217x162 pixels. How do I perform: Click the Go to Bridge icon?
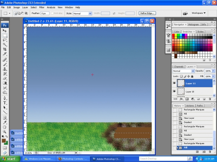pyautogui.click(x=185, y=13)
